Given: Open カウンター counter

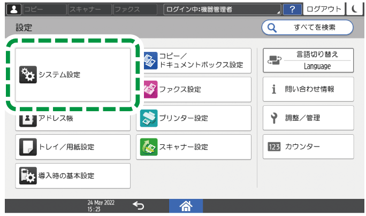Looking at the screenshot, I should tap(308, 146).
